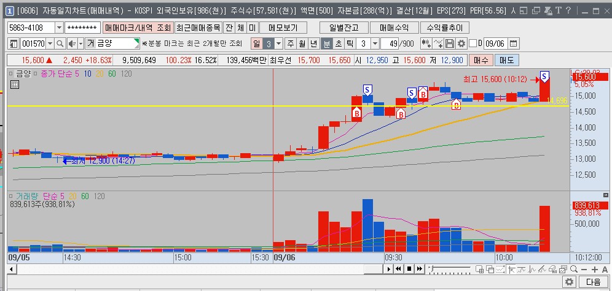Play the chart replay forward
The height and width of the screenshot is (291, 612).
[x=389, y=269]
